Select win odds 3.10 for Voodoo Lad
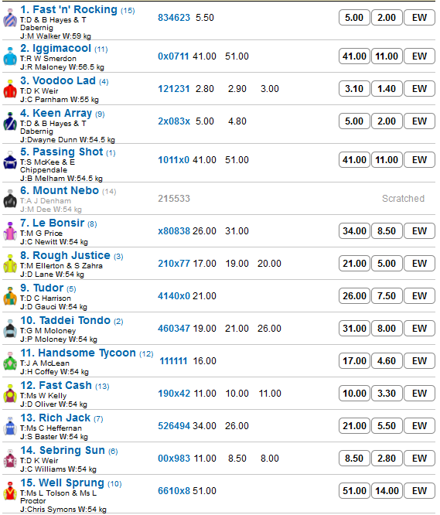Screen dimensions: 440x515 pos(354,89)
